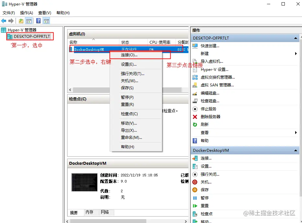Click the blue Help question mark toolbar icon
The width and height of the screenshot is (302, 223).
point(39,21)
